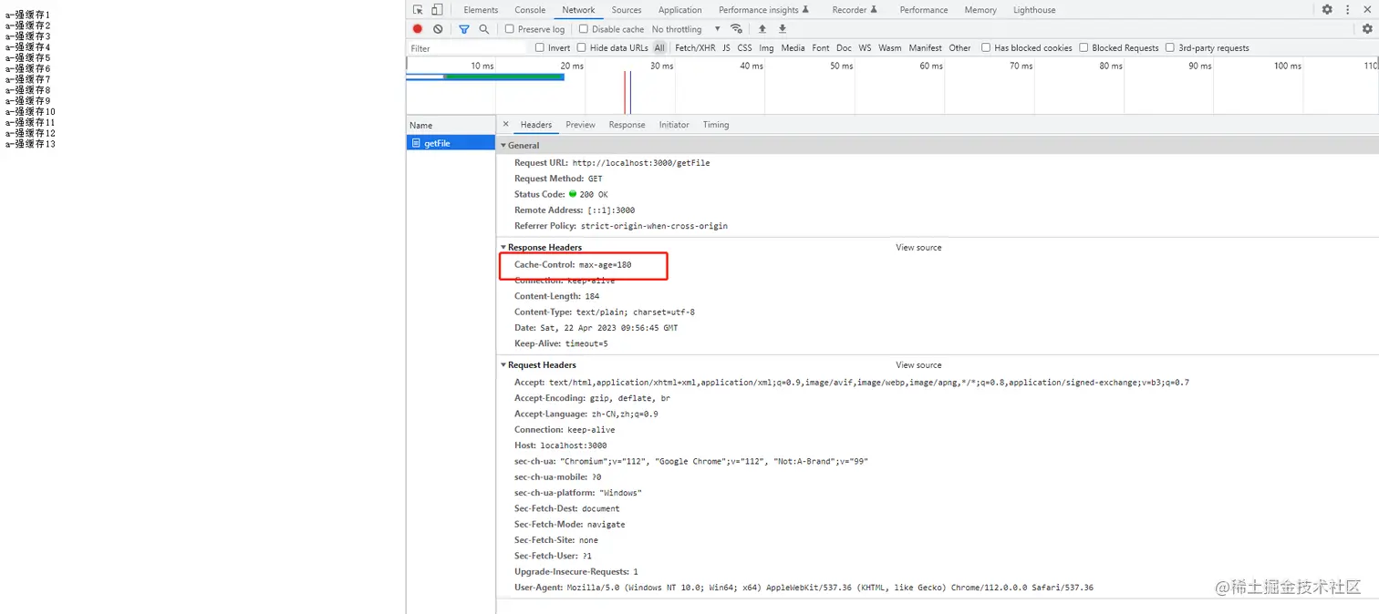This screenshot has height=614, width=1379.
Task: Open the Recorder tab
Action: (855, 10)
